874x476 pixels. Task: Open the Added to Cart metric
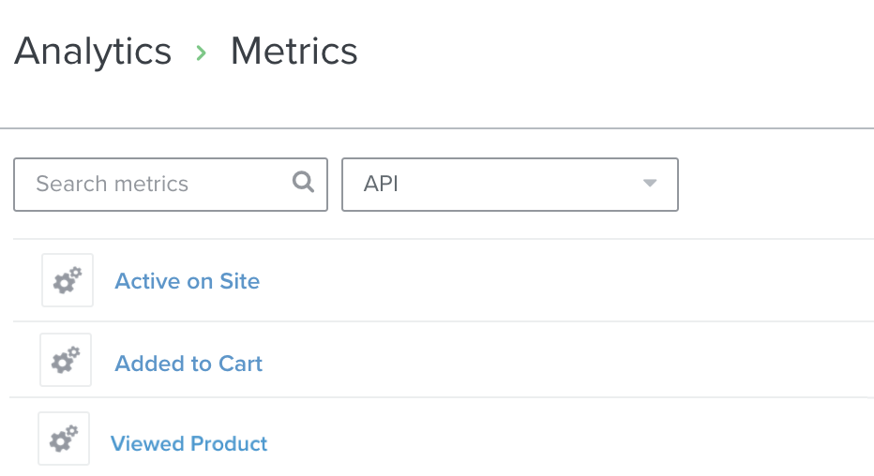point(188,364)
